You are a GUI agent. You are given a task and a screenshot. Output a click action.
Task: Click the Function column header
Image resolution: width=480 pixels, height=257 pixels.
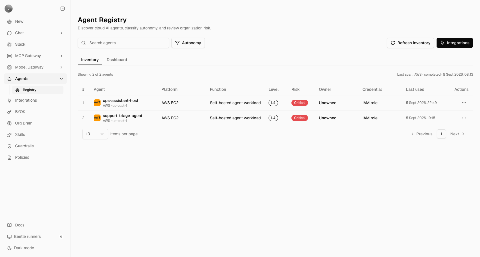click(x=218, y=89)
